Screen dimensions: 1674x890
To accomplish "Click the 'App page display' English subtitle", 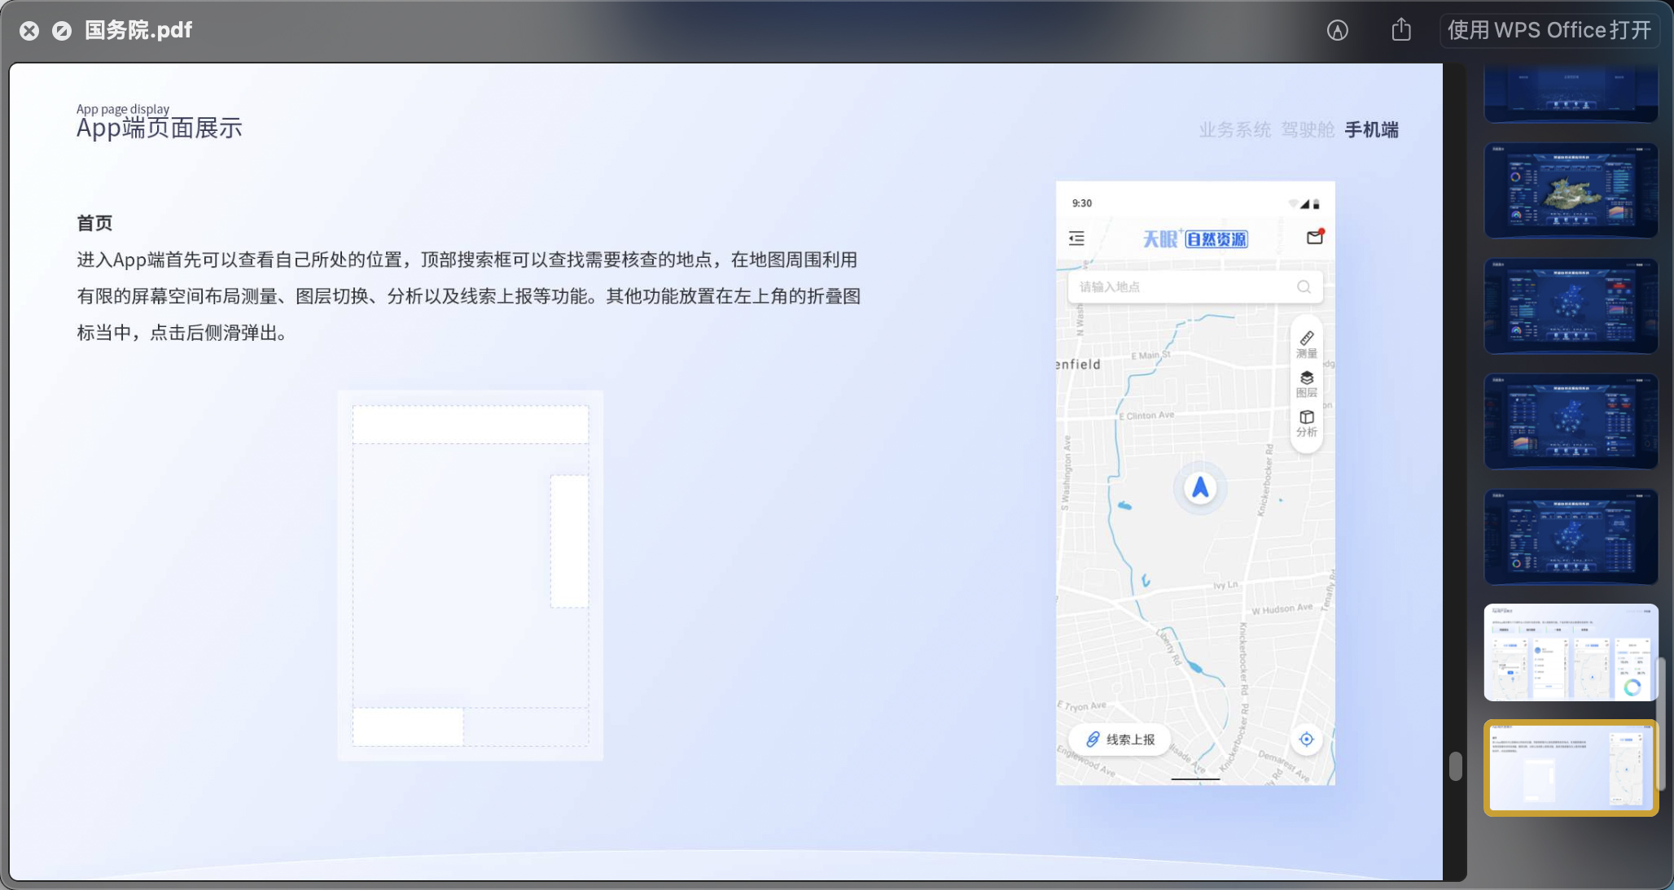I will pos(123,109).
